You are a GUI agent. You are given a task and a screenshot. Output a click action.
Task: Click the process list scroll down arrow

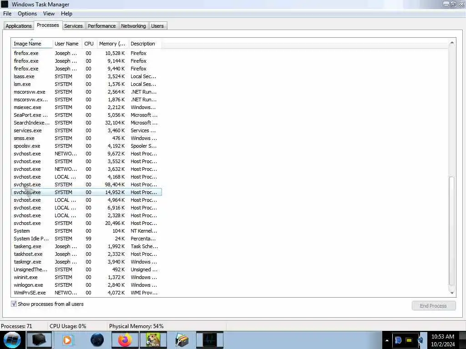click(x=452, y=293)
